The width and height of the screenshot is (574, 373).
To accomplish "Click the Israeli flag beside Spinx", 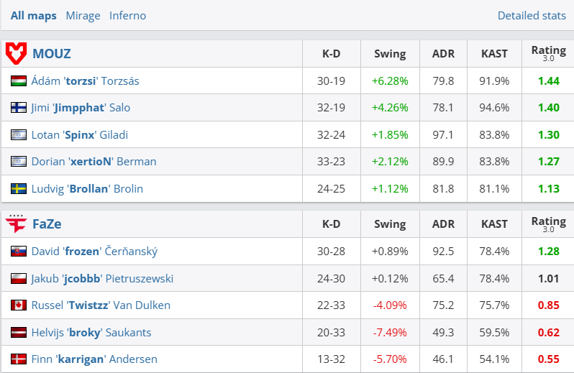I will 19,135.
